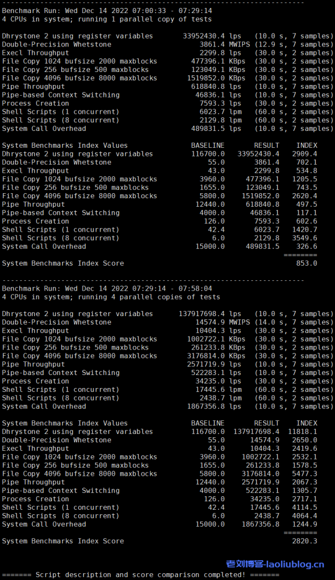Click the 'running 4 parallel copies' line

tap(111, 297)
